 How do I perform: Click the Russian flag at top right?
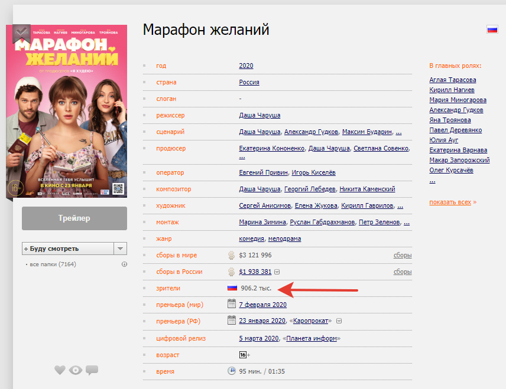(x=492, y=30)
